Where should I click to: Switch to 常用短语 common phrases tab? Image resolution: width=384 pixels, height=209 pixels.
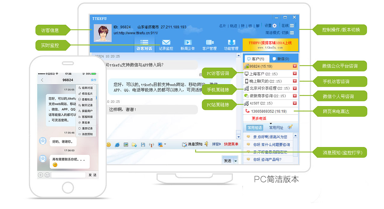coord(255,128)
